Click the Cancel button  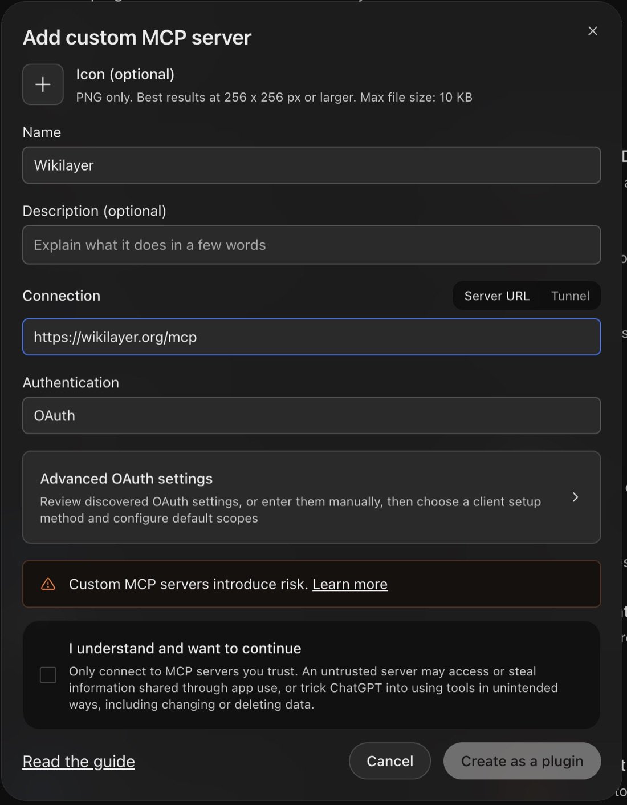click(390, 761)
